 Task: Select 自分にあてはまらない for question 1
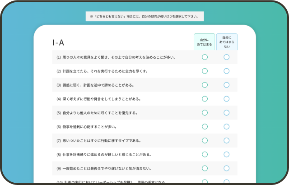pos(227,57)
